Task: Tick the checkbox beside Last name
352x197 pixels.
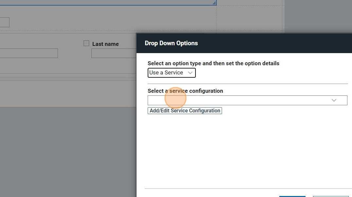Action: (x=86, y=43)
